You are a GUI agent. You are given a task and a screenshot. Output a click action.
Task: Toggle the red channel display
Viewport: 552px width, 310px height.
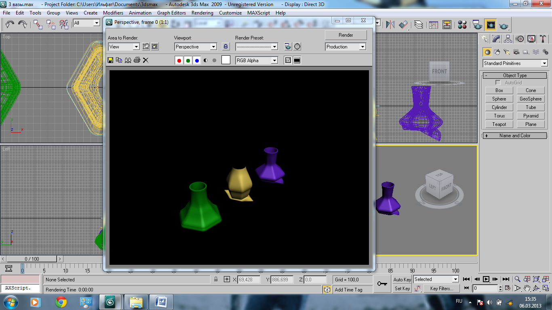[179, 61]
